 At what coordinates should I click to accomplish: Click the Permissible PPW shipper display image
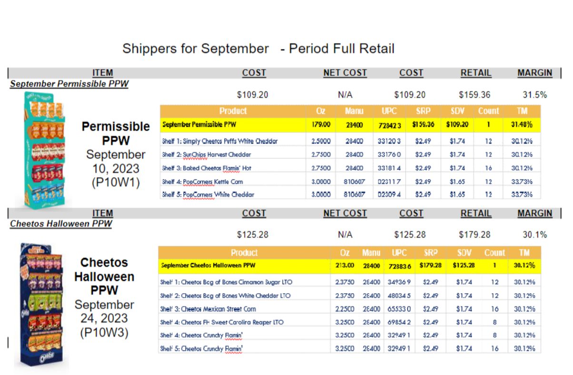[44, 149]
